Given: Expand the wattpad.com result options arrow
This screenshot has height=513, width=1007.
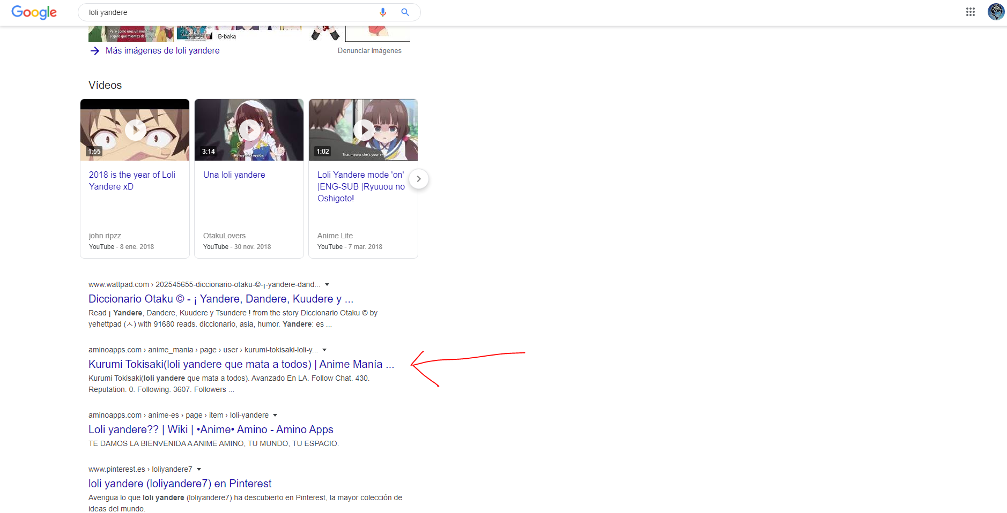Looking at the screenshot, I should (327, 285).
